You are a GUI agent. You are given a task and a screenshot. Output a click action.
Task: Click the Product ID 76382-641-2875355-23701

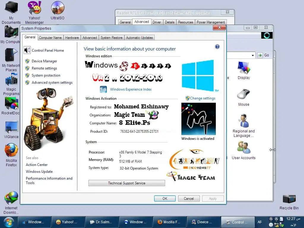[x=139, y=132]
